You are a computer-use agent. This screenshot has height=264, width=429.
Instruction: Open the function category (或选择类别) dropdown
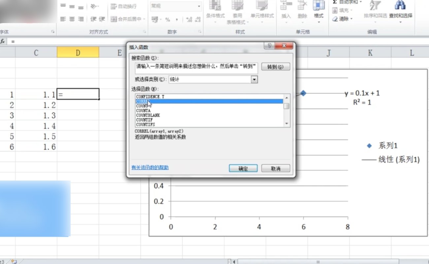[x=254, y=79]
